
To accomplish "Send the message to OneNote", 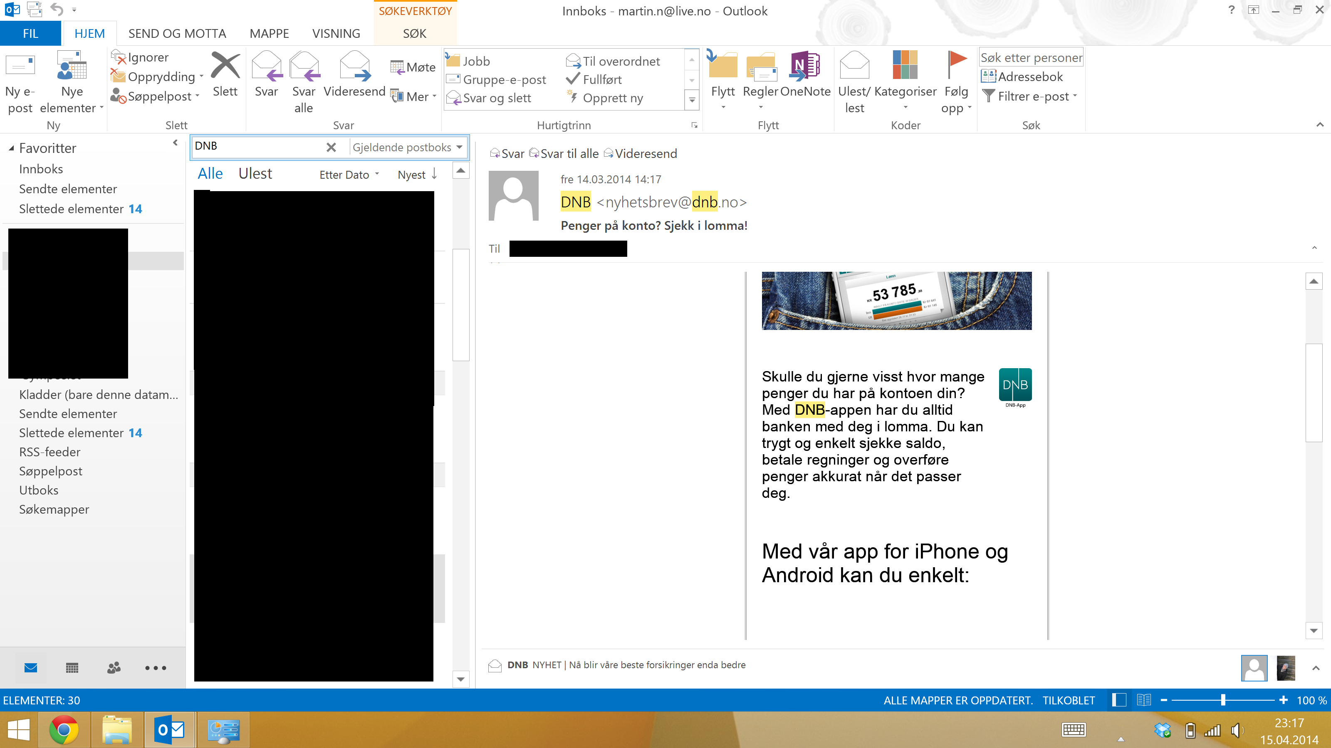I will (805, 75).
